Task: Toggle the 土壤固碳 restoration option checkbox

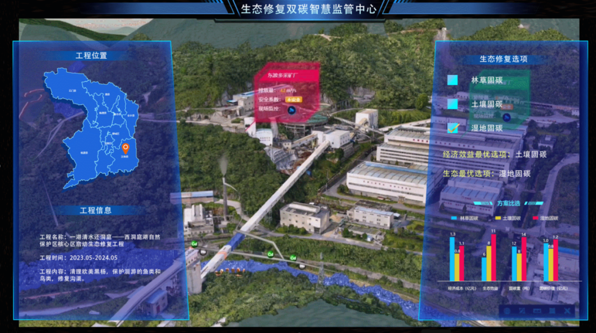Action: [453, 104]
